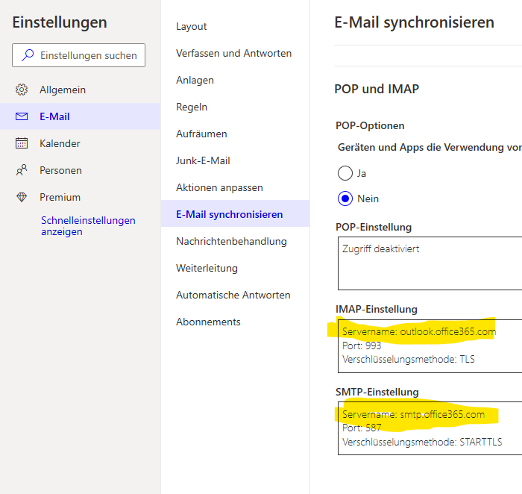Click the IMAP-Einstellung label
This screenshot has height=494, width=522.
coord(376,309)
